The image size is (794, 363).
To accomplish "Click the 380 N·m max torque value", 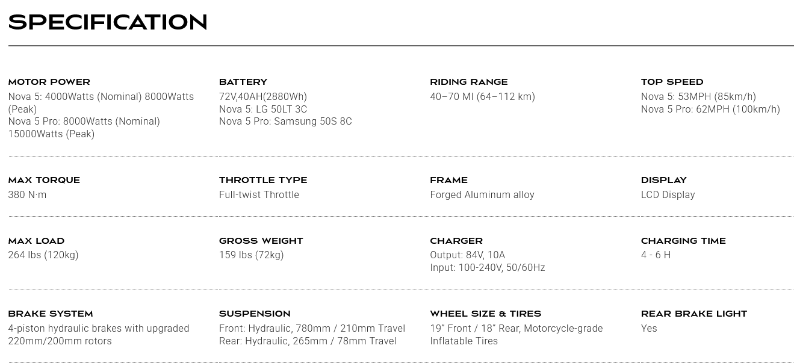I will click(x=27, y=194).
